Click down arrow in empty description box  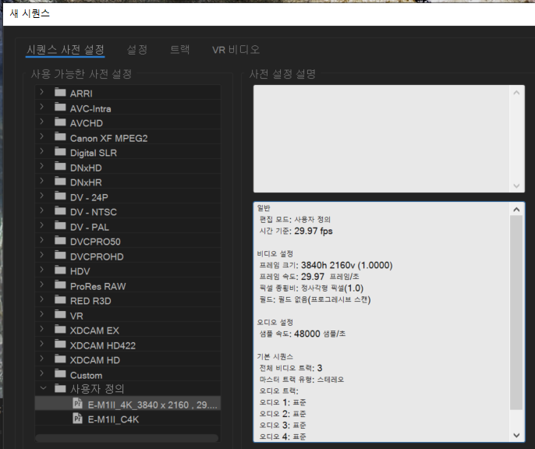pyautogui.click(x=516, y=186)
